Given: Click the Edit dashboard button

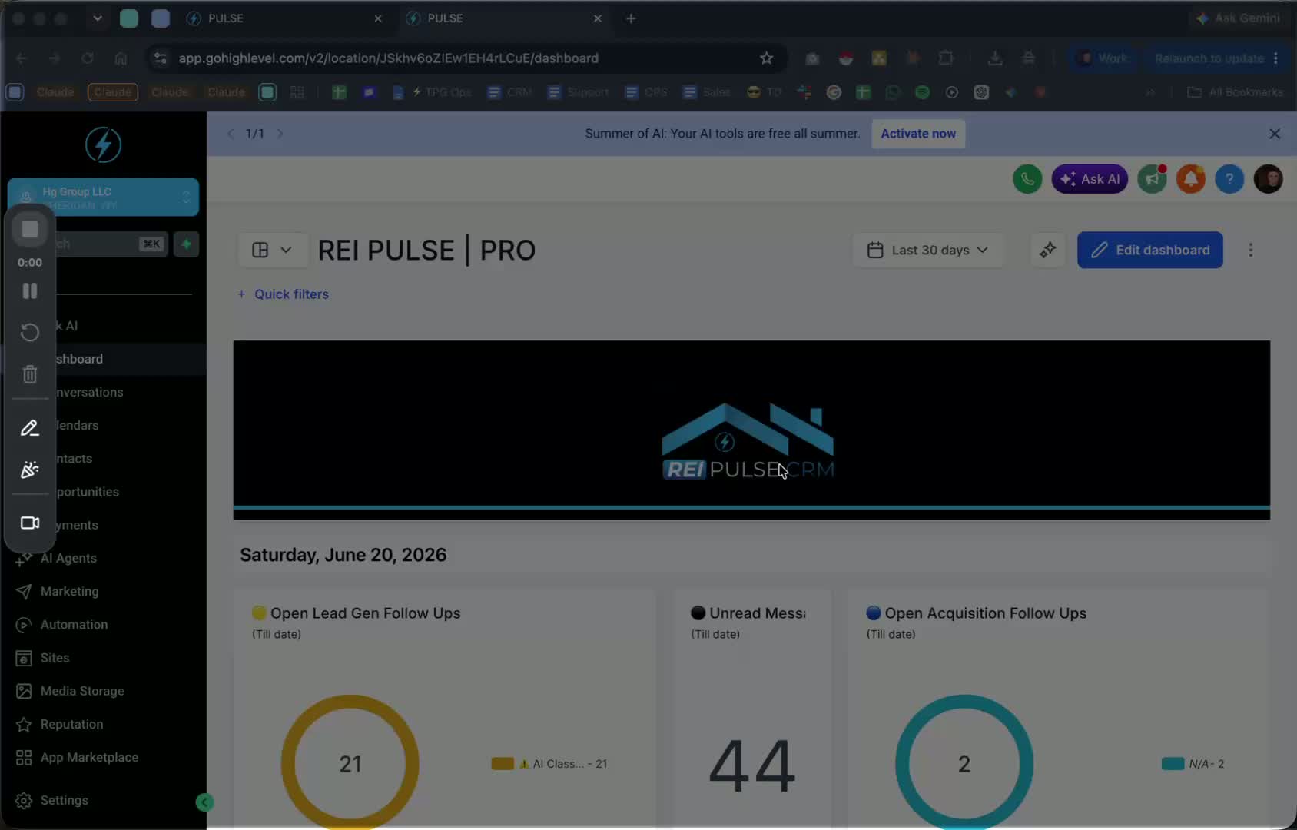Looking at the screenshot, I should (1149, 251).
